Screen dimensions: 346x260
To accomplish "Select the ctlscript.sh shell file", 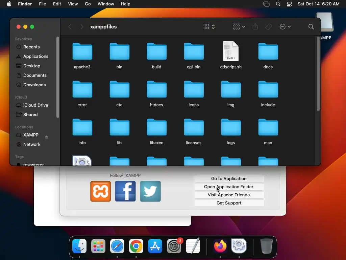I will (x=231, y=51).
